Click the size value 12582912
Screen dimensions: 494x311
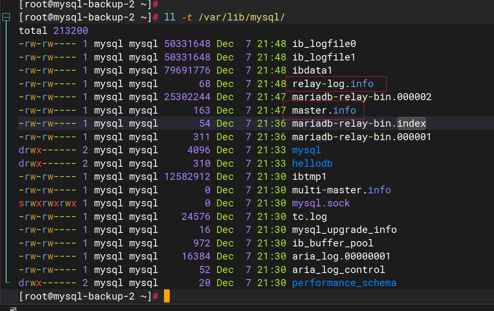pos(187,177)
